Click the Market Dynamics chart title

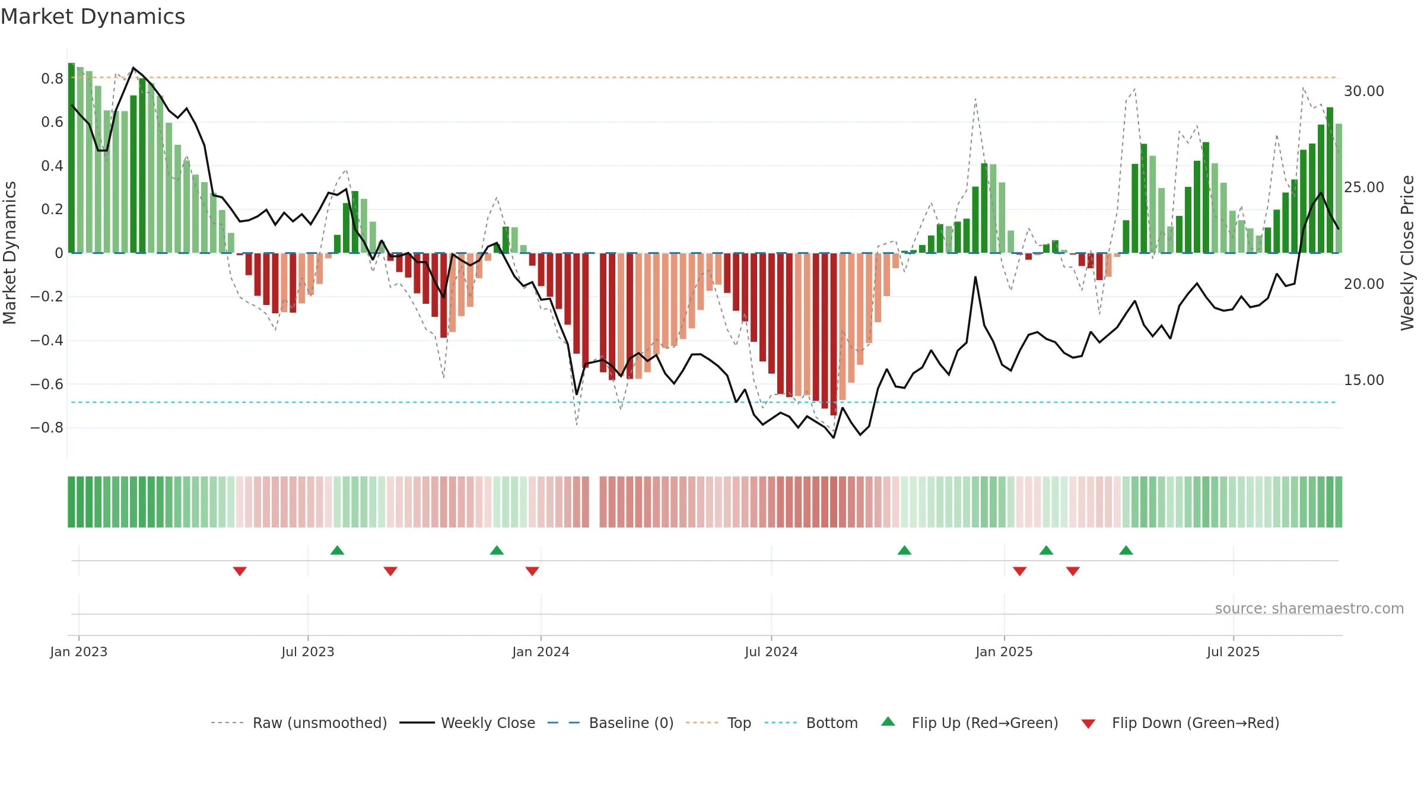(x=93, y=17)
